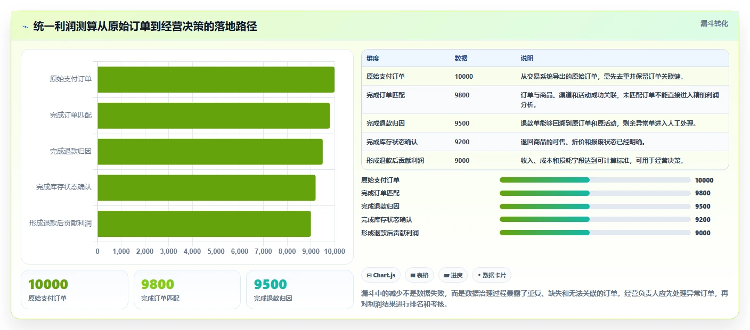The image size is (750, 330).
Task: Click the 完成库存状态确认 chart bar
Action: (x=206, y=187)
